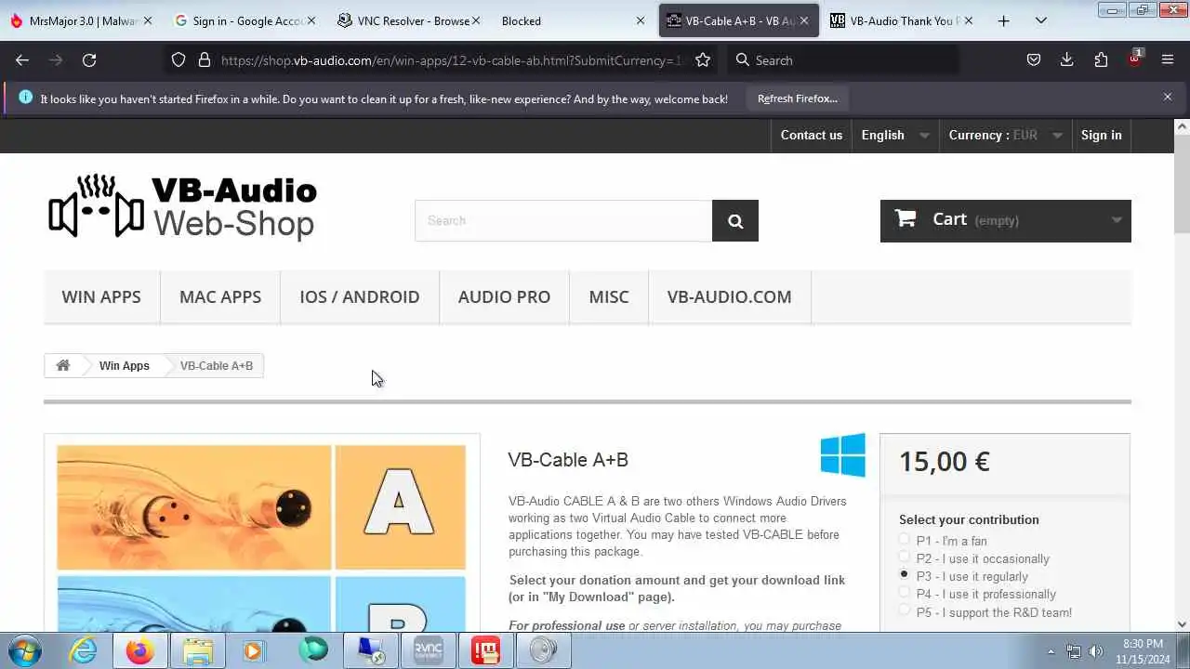Select P2 - I use it occasionally
The height and width of the screenshot is (669, 1190).
point(905,557)
